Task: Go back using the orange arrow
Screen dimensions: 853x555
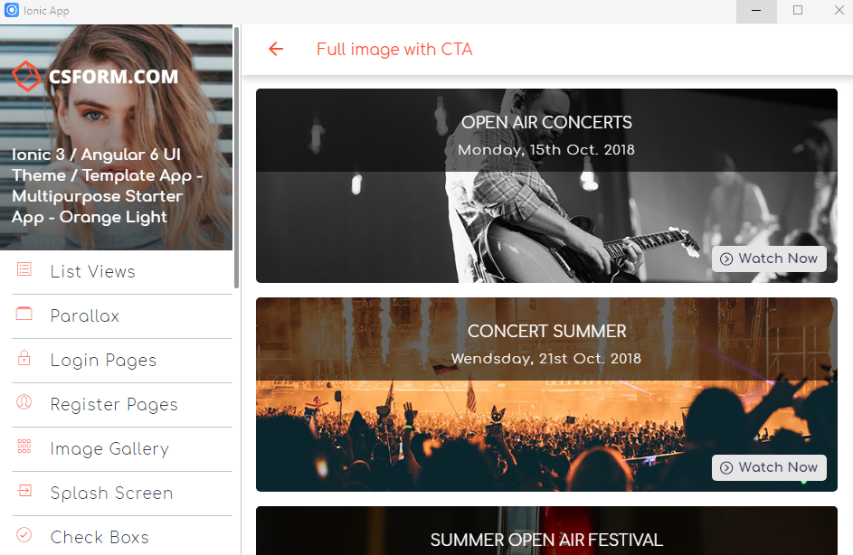Action: tap(276, 50)
